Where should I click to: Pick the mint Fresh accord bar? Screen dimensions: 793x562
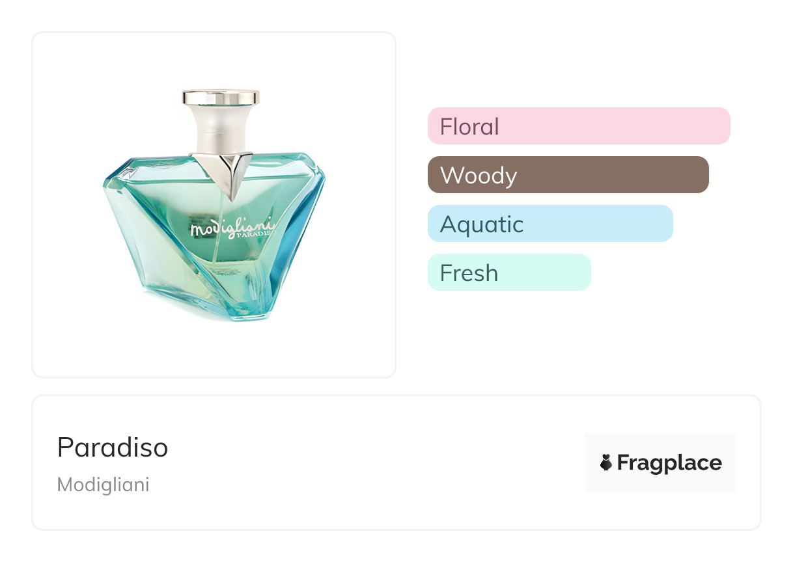(x=508, y=273)
